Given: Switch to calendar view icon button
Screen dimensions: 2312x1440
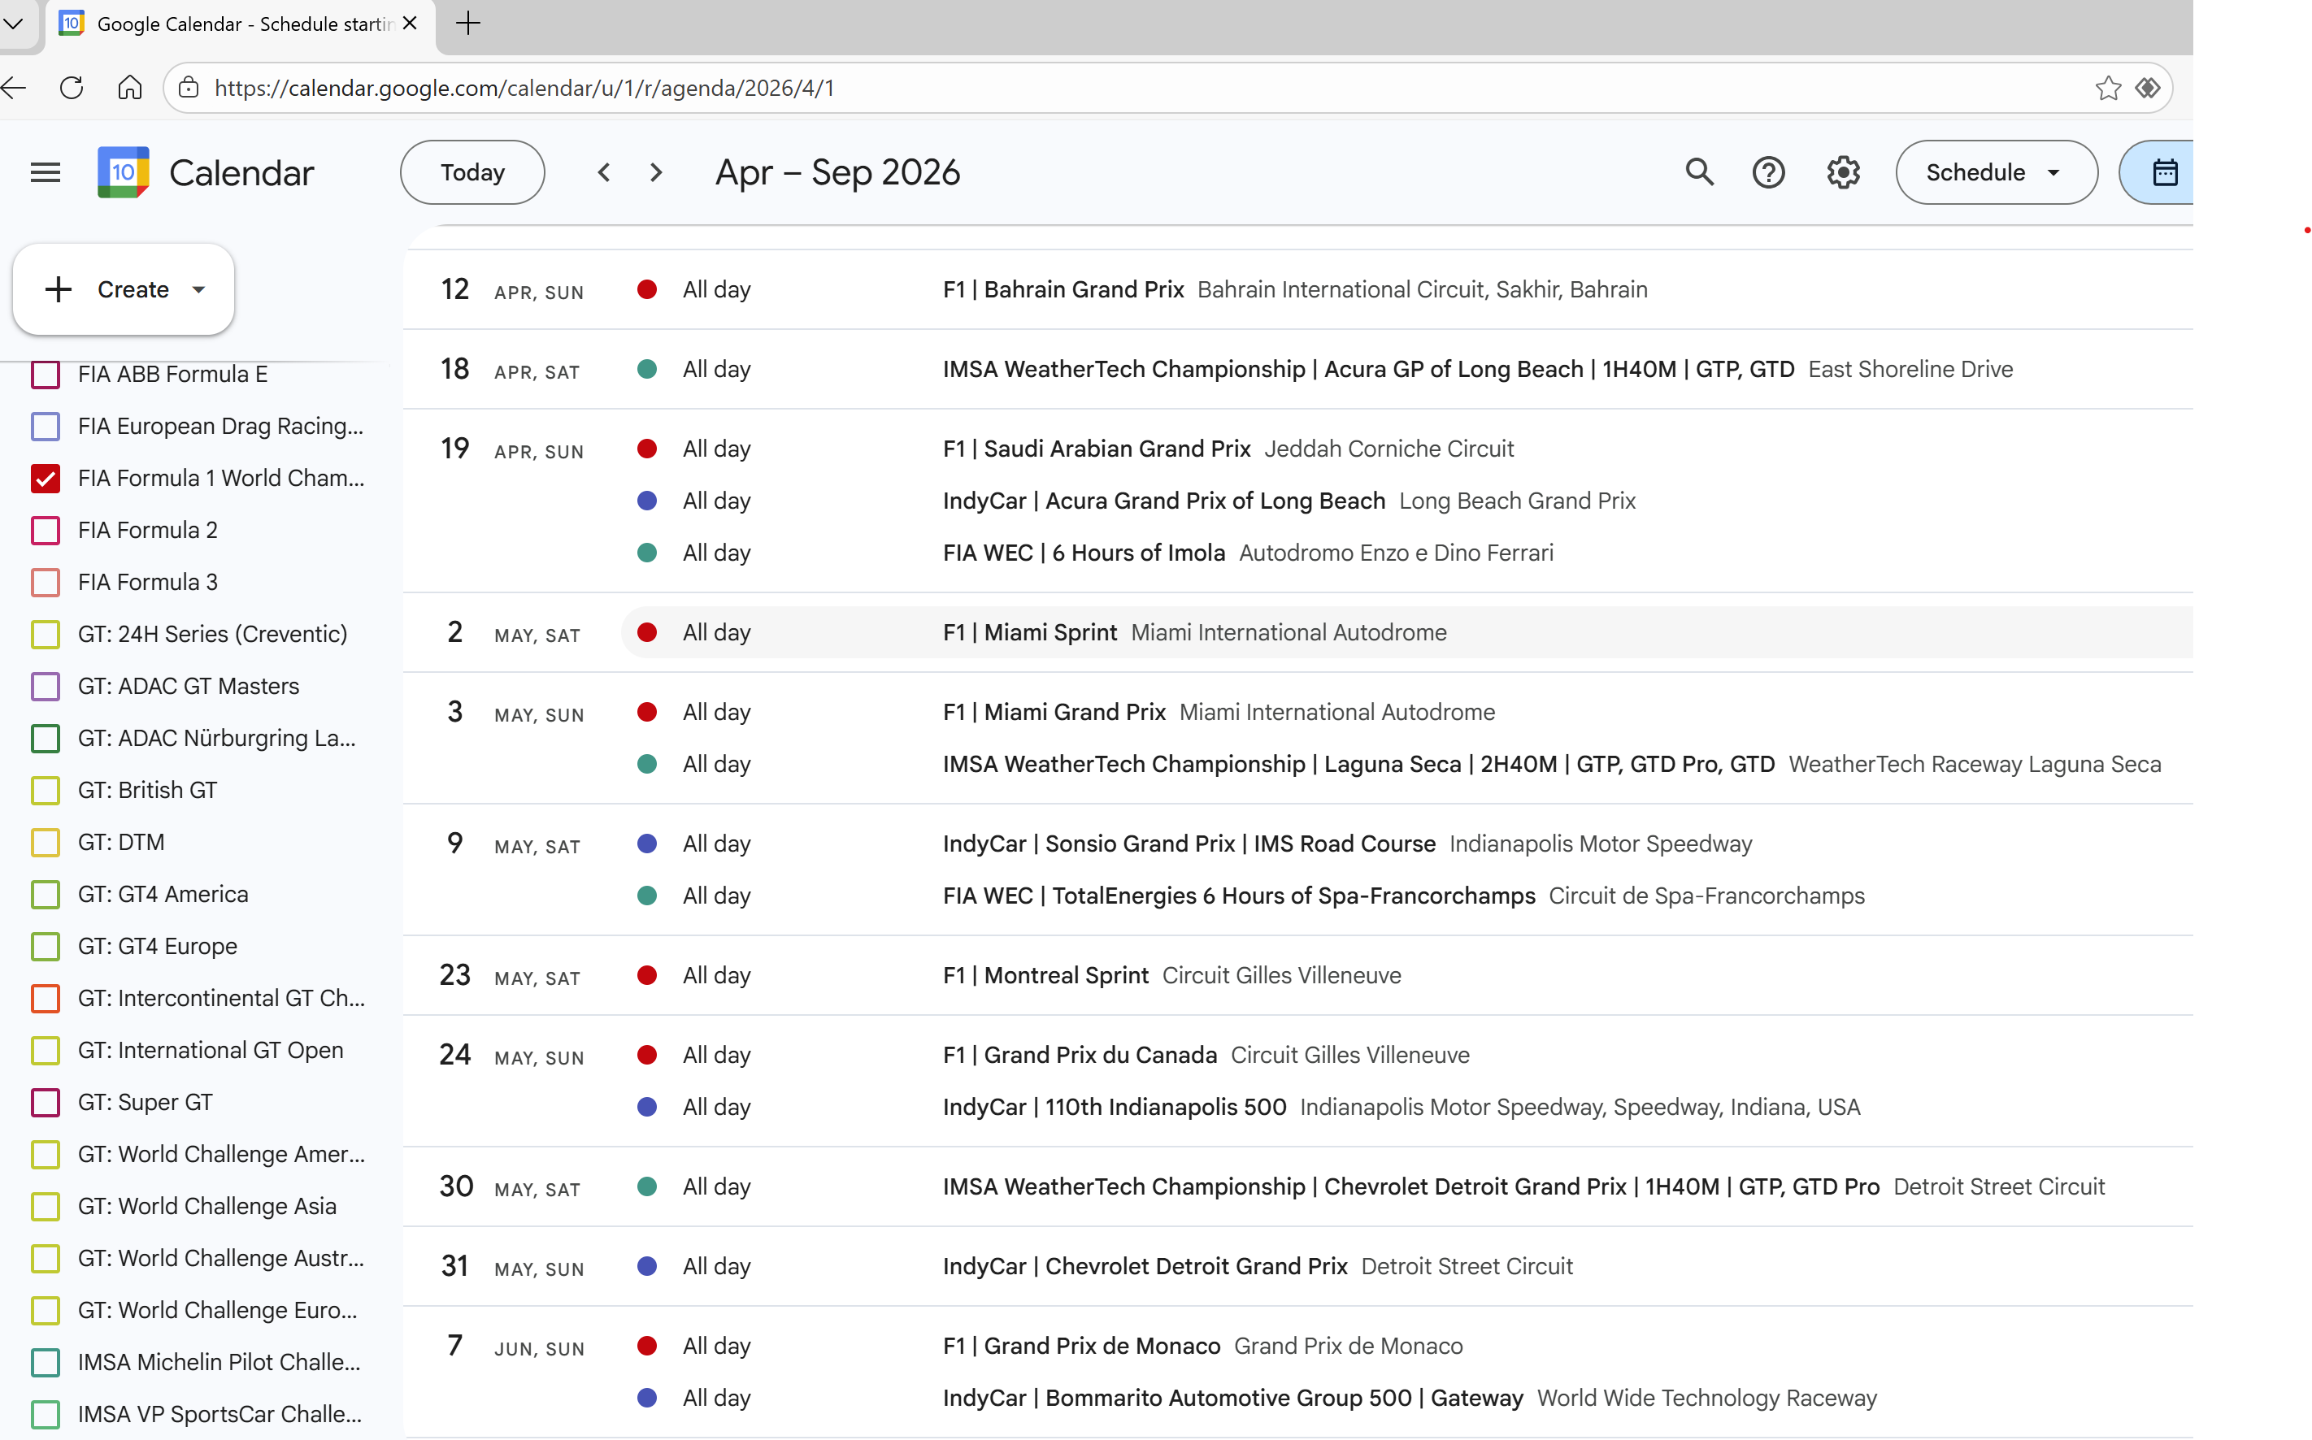Looking at the screenshot, I should pyautogui.click(x=2164, y=172).
